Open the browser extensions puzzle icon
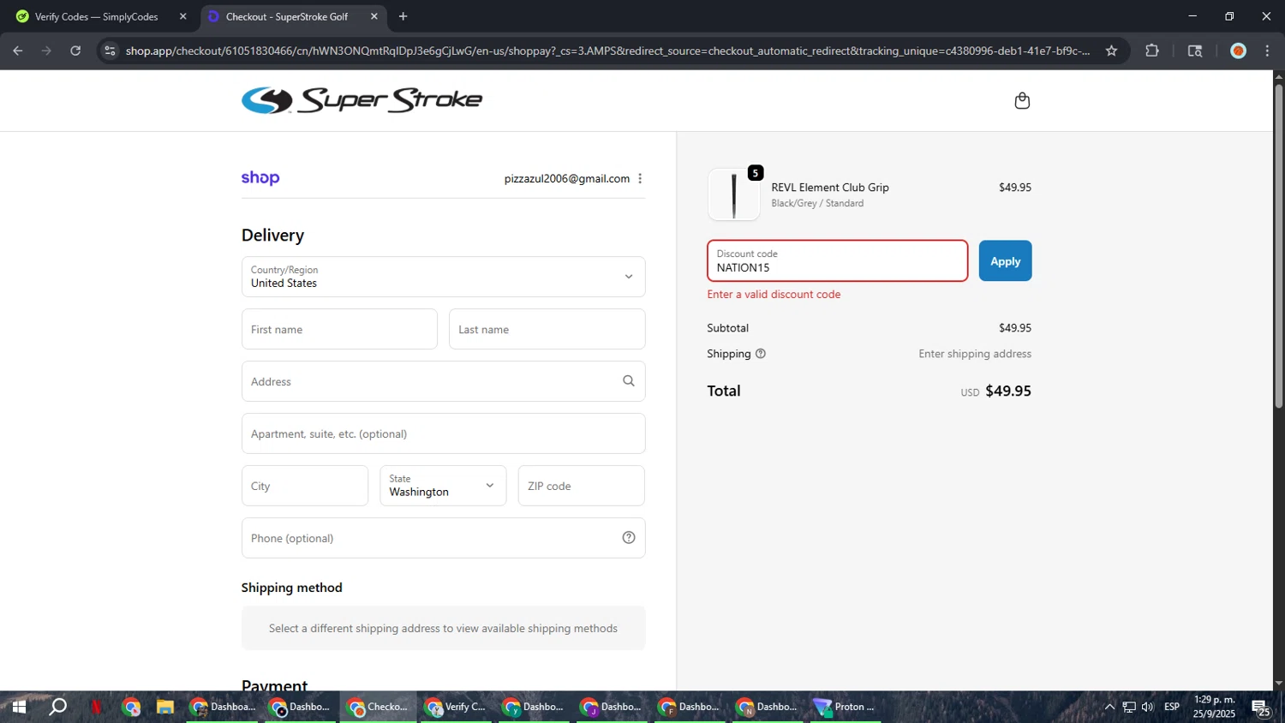Viewport: 1285px width, 723px height. pos(1152,51)
